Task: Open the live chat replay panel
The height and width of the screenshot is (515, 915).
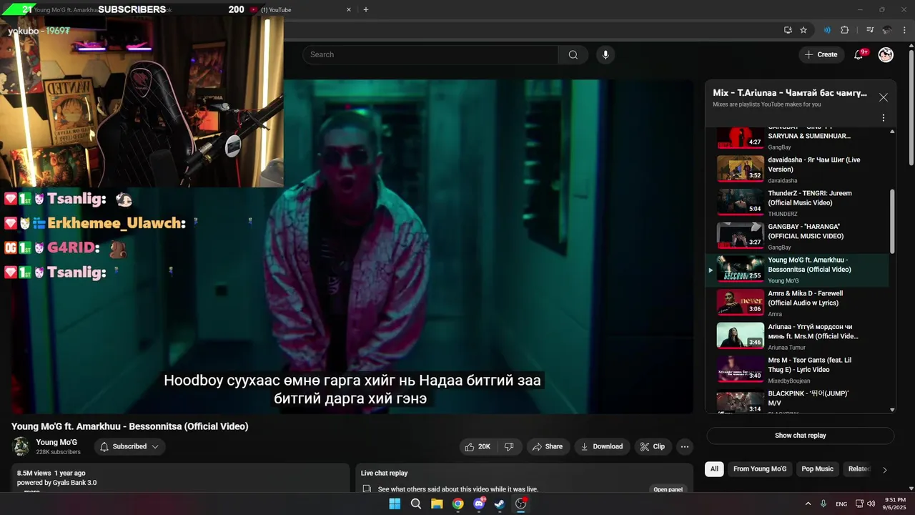Action: coord(668,489)
